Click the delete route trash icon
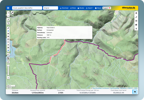 click(x=8, y=45)
